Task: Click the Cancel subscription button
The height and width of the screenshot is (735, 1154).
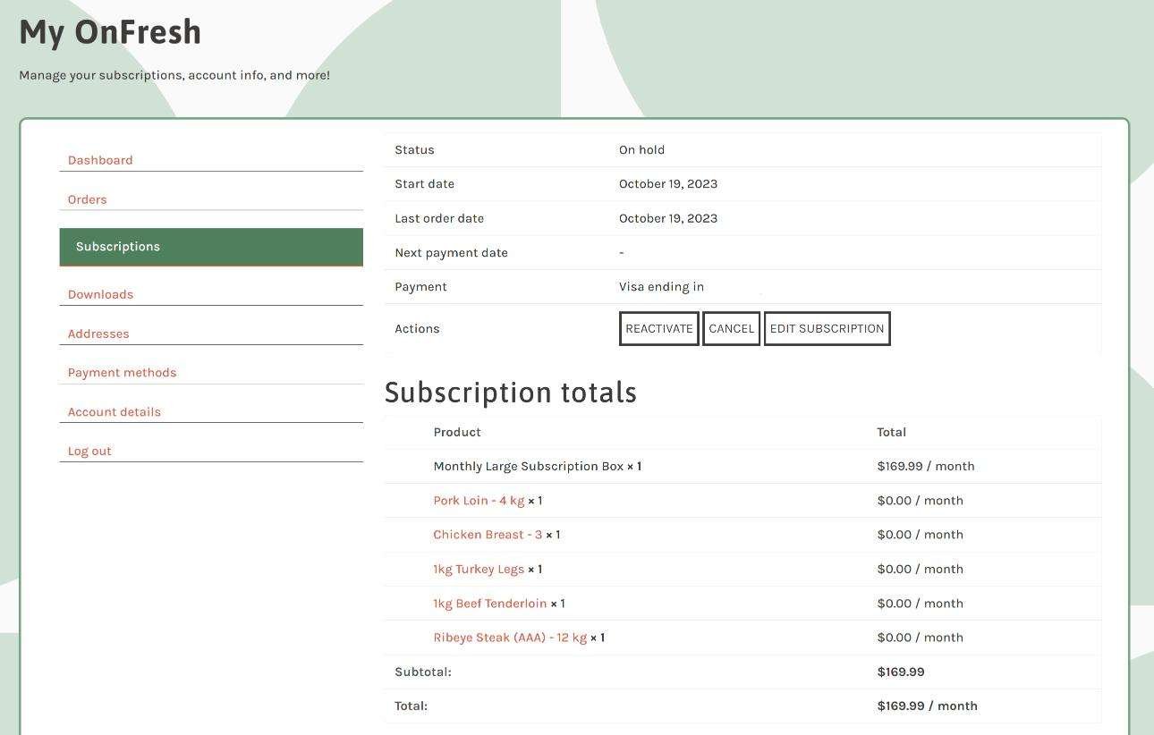Action: point(731,328)
